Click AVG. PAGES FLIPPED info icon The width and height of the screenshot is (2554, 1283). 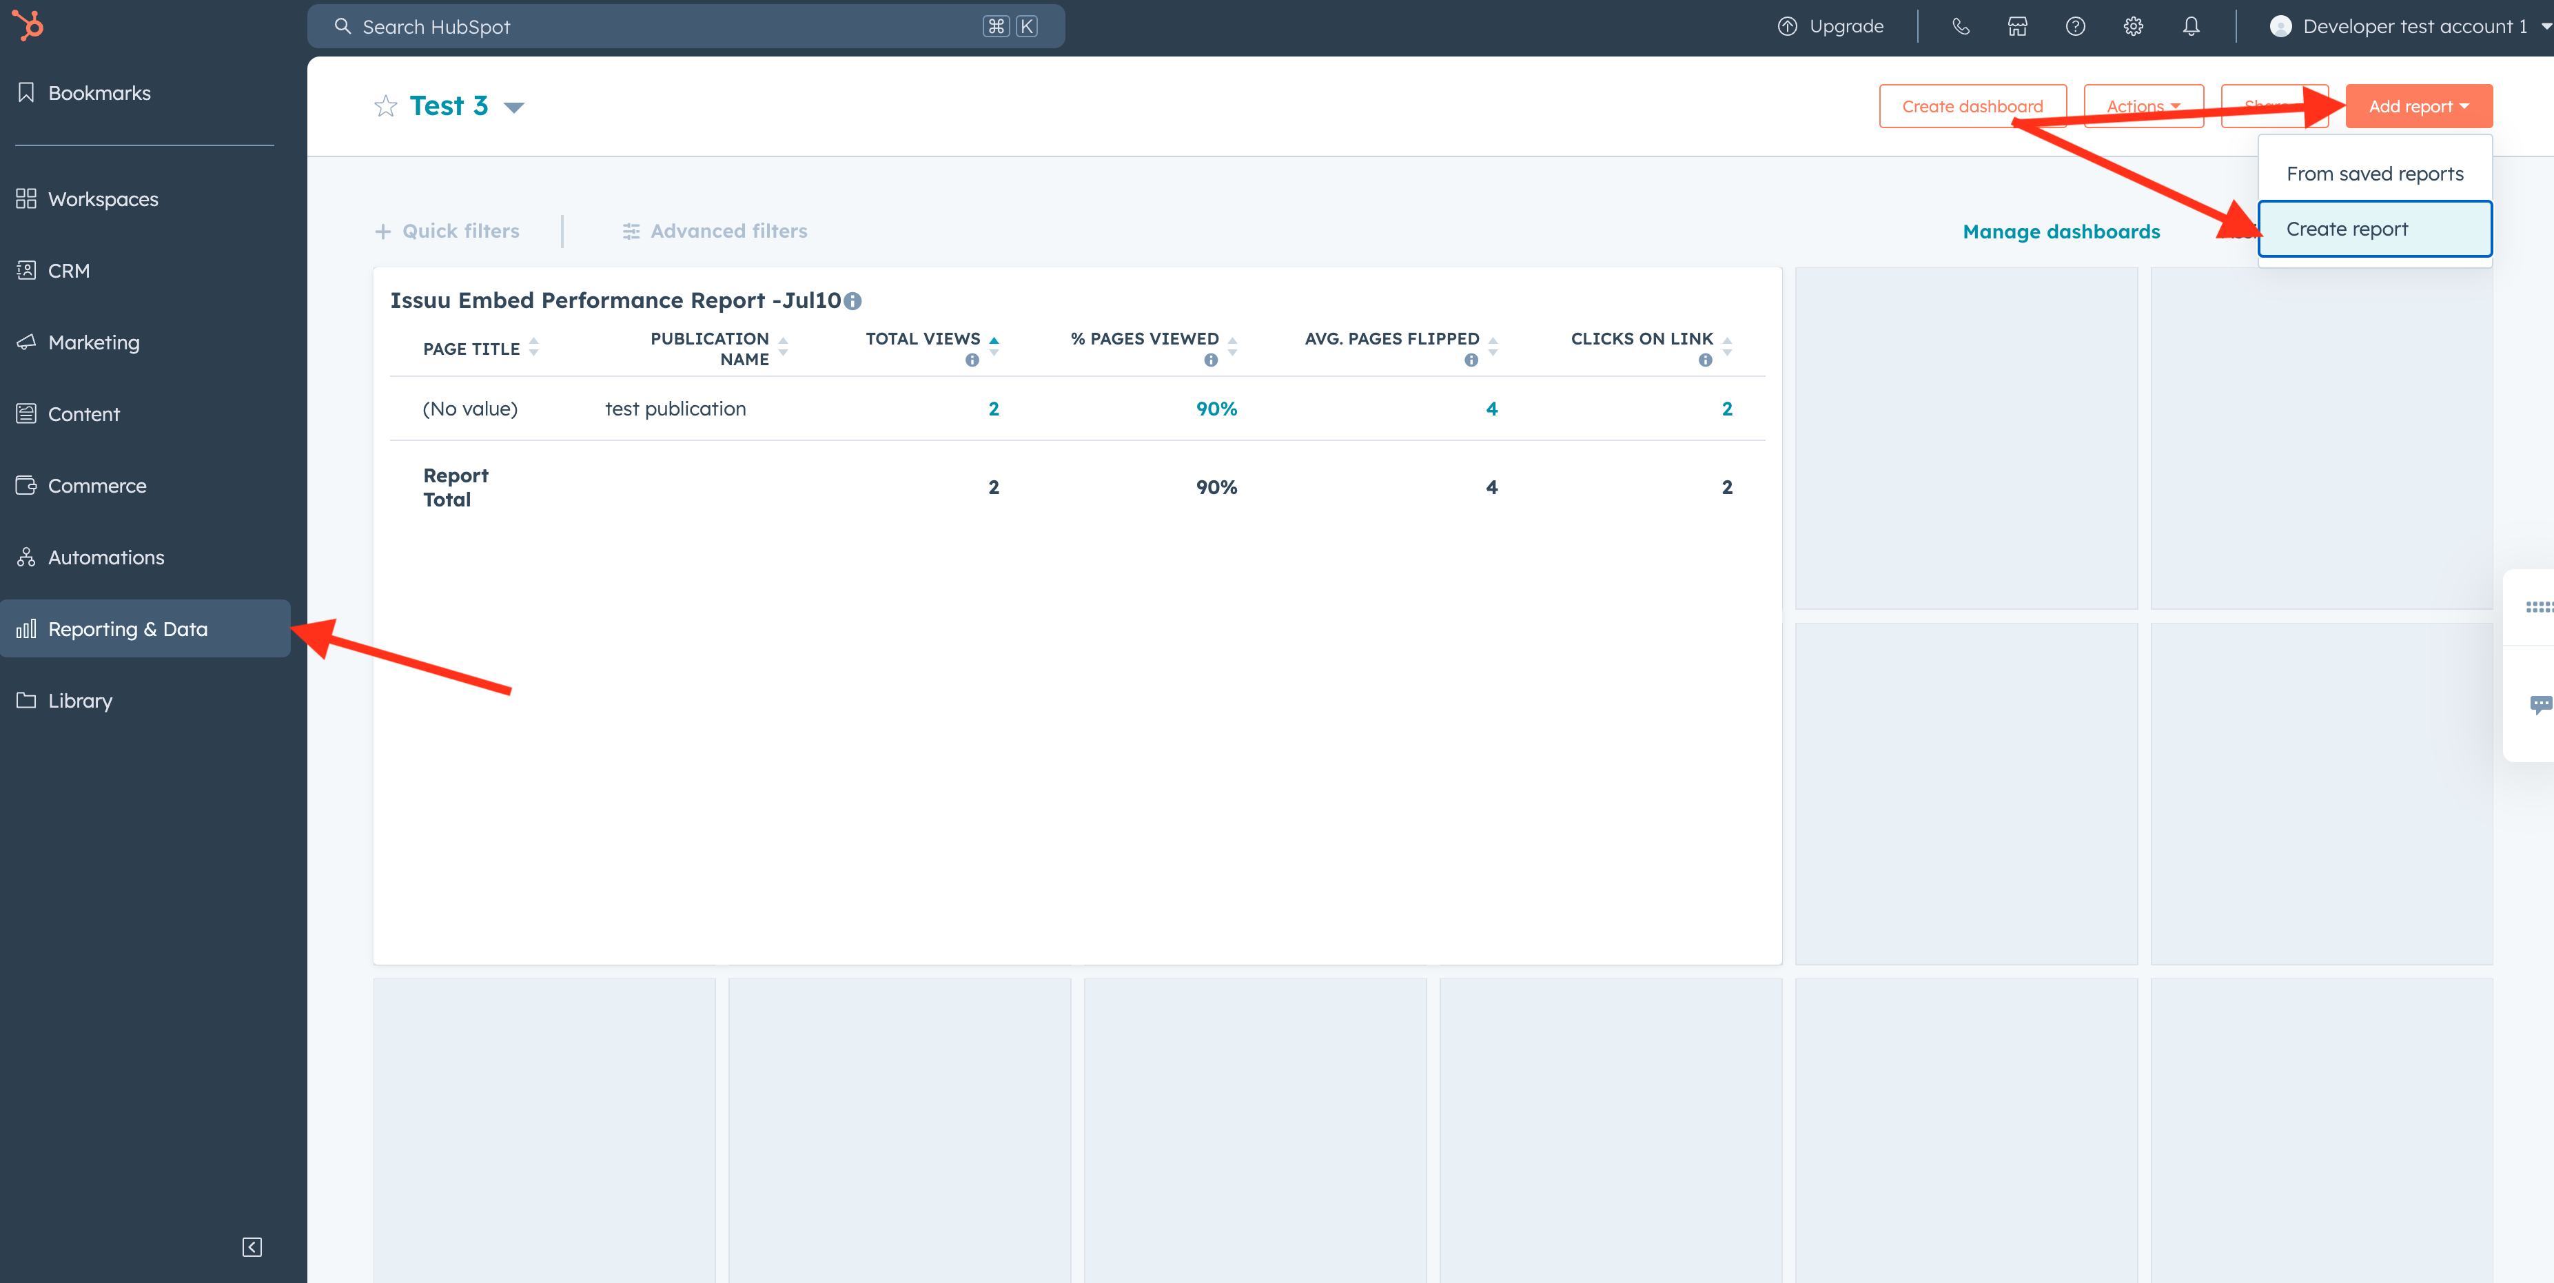coord(1471,360)
